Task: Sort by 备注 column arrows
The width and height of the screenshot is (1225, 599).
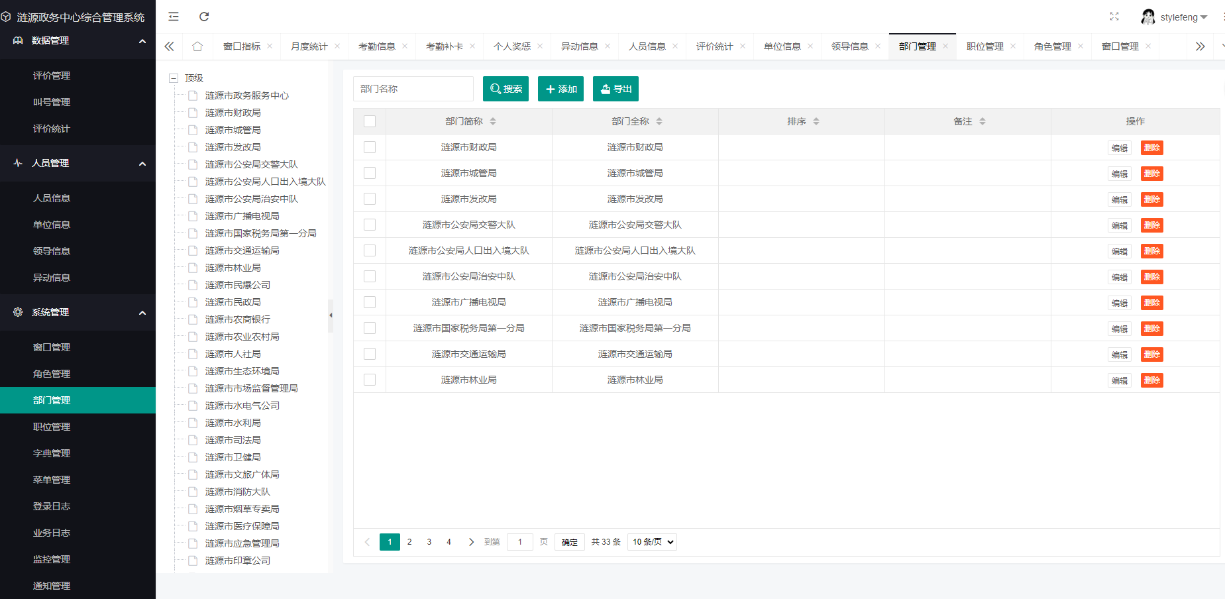Action: pos(983,121)
